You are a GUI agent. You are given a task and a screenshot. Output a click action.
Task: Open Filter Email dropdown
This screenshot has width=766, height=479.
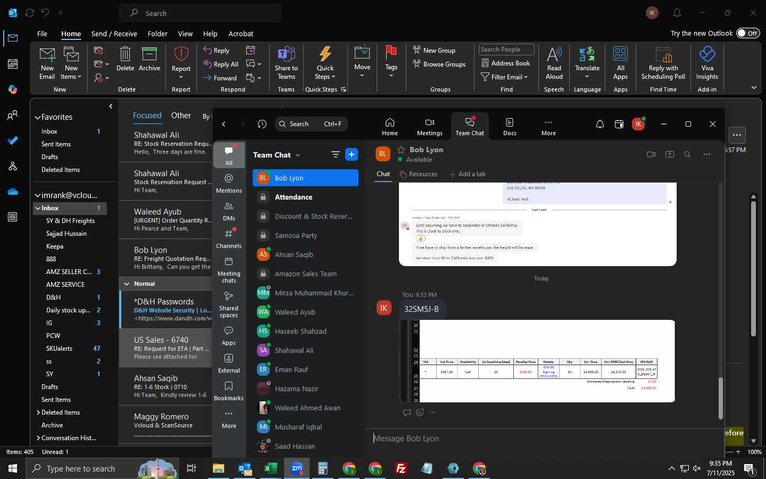pos(504,77)
